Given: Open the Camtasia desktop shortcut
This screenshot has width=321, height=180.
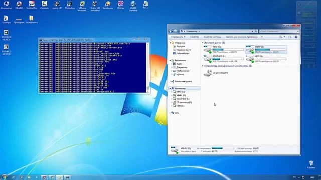Looking at the screenshot, I should tap(44, 5).
